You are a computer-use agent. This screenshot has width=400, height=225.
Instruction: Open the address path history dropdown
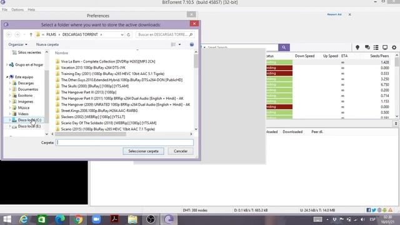pos(122,34)
